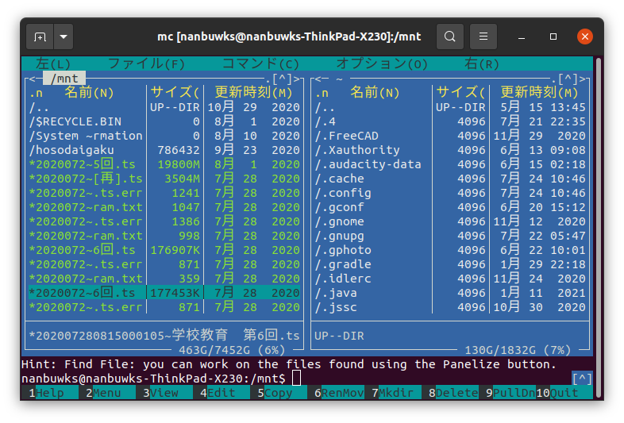Click the 5Copy function key
Screen dimensions: 624x423
coord(279,393)
